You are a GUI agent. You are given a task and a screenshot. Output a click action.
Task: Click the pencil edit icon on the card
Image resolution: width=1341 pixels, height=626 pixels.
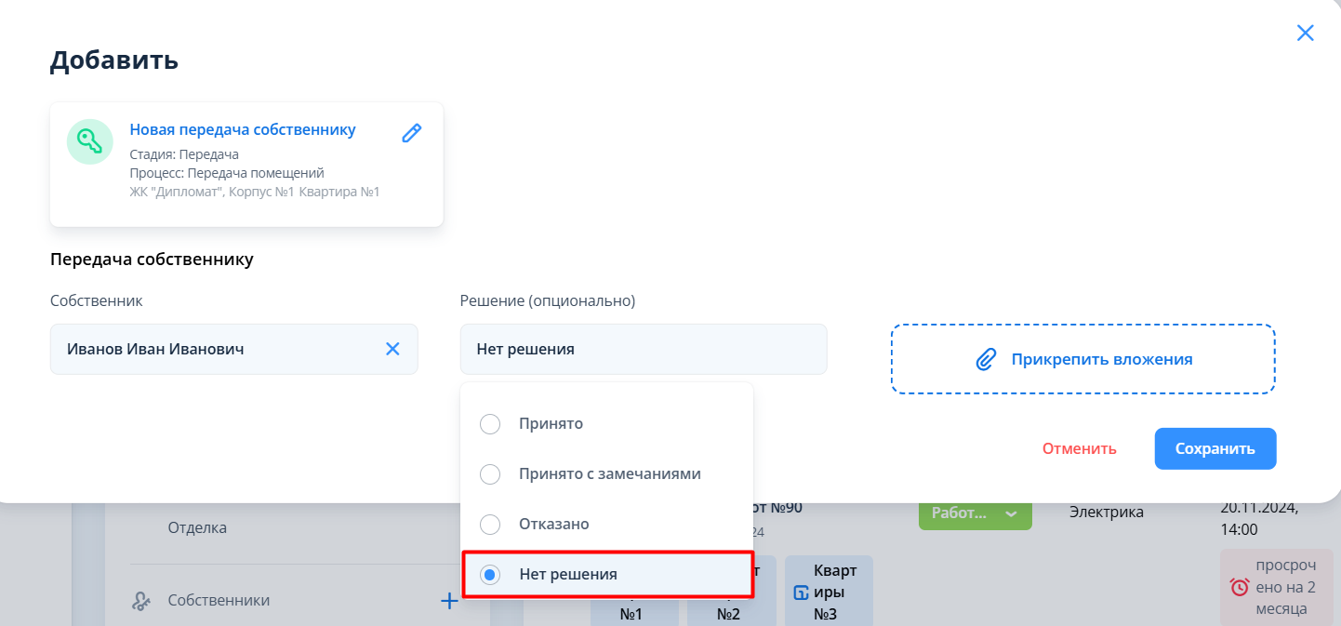click(411, 133)
